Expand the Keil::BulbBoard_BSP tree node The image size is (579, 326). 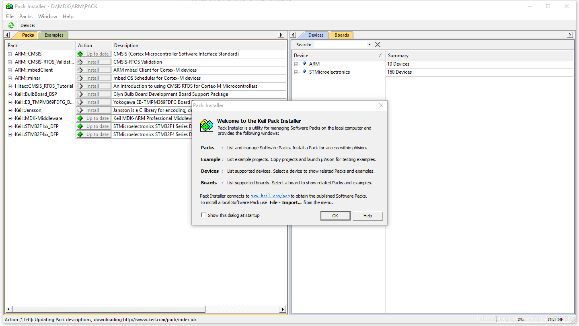click(x=10, y=94)
